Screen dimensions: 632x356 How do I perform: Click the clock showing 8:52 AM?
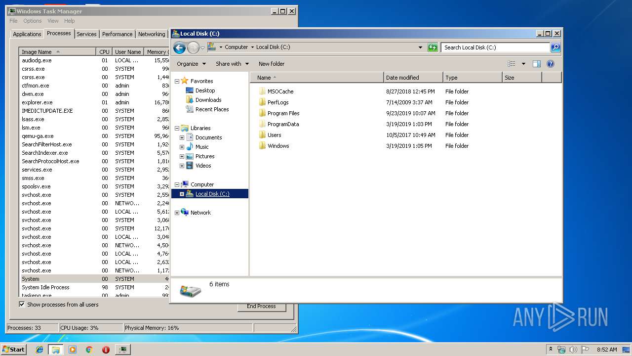[606, 350]
